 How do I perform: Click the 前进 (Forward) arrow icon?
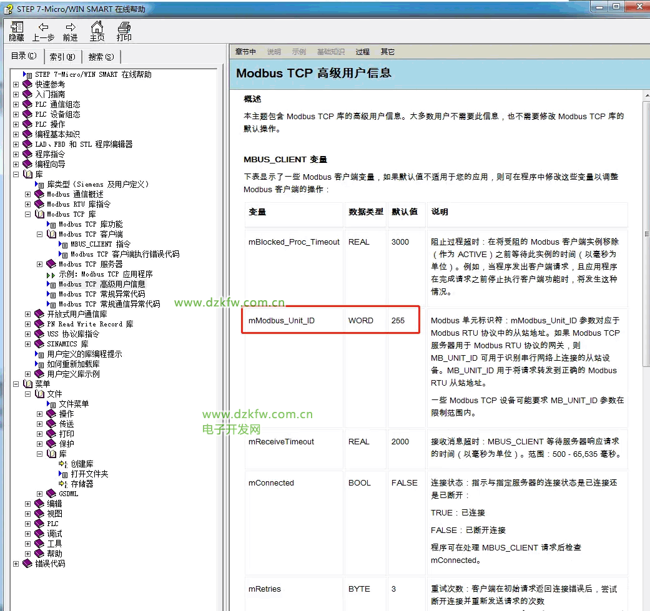71,27
